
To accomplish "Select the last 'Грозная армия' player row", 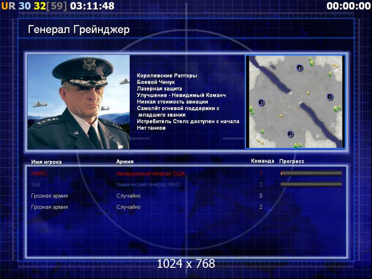I will point(49,207).
